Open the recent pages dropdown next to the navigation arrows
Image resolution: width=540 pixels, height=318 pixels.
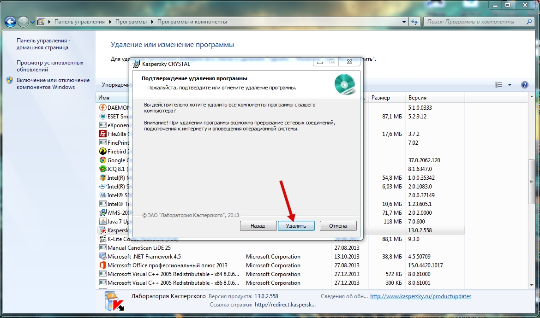pyautogui.click(x=32, y=22)
